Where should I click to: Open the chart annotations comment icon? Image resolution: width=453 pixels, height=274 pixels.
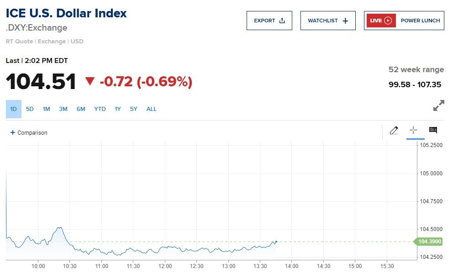click(433, 131)
